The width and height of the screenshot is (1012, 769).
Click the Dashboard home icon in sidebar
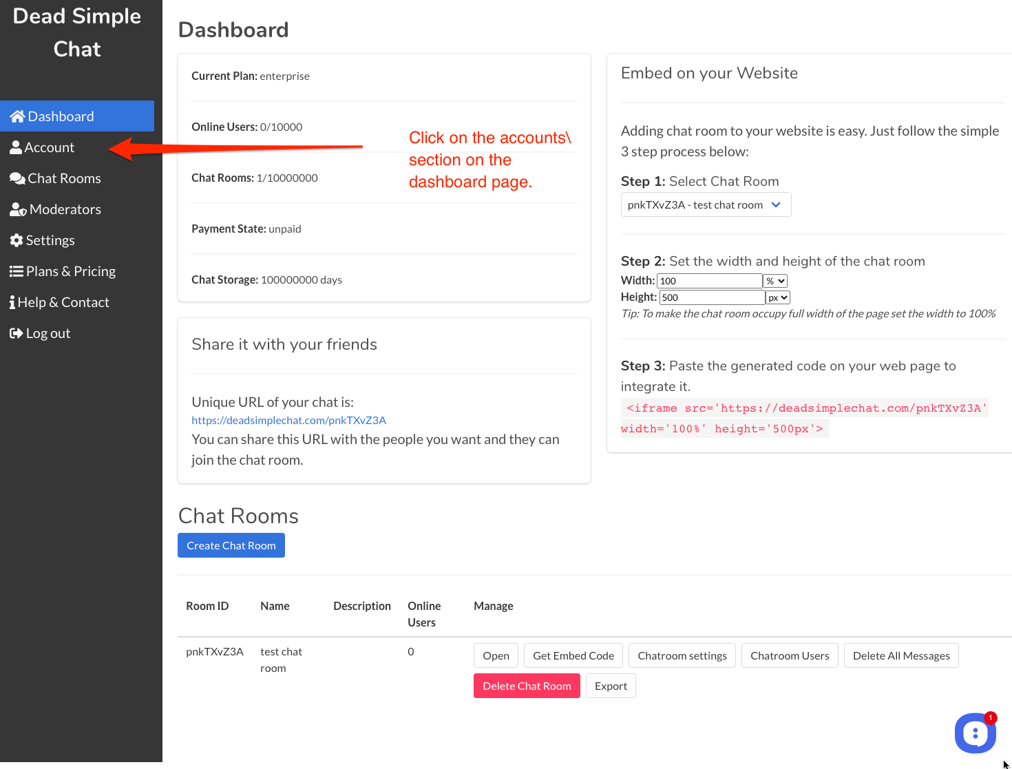pyautogui.click(x=18, y=116)
